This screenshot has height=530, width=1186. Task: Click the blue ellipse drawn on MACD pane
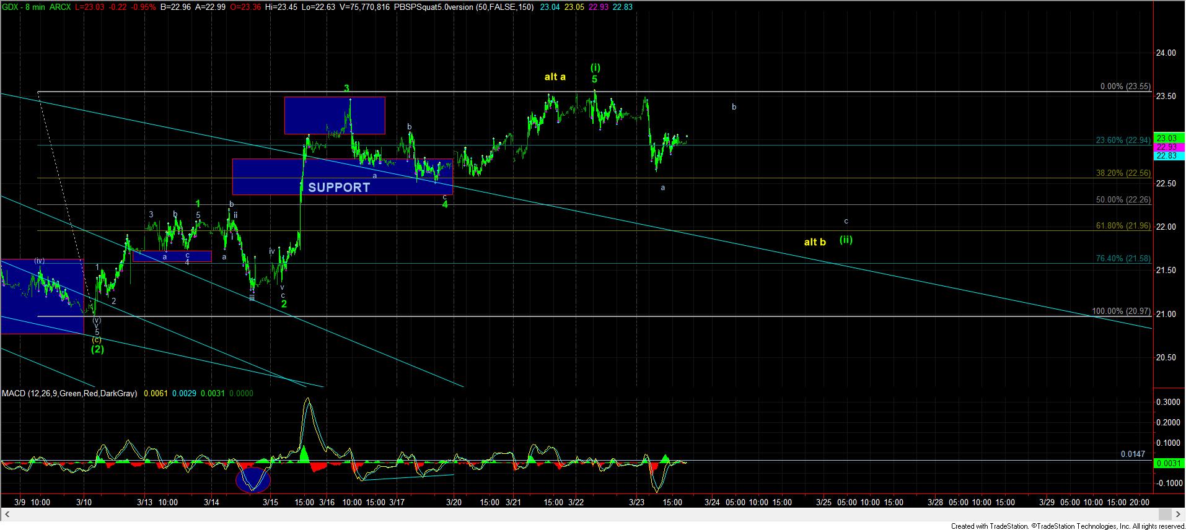pyautogui.click(x=253, y=480)
